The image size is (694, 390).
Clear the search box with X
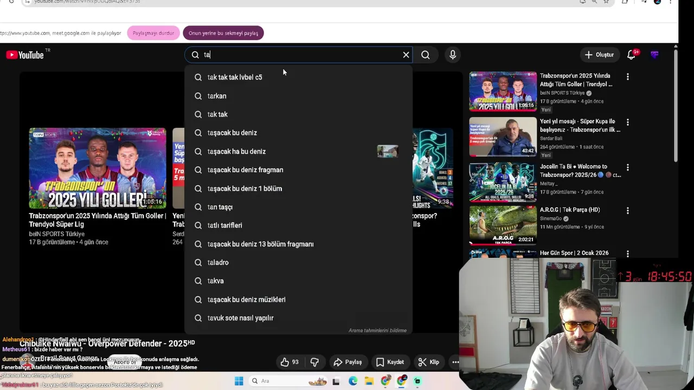pyautogui.click(x=406, y=55)
